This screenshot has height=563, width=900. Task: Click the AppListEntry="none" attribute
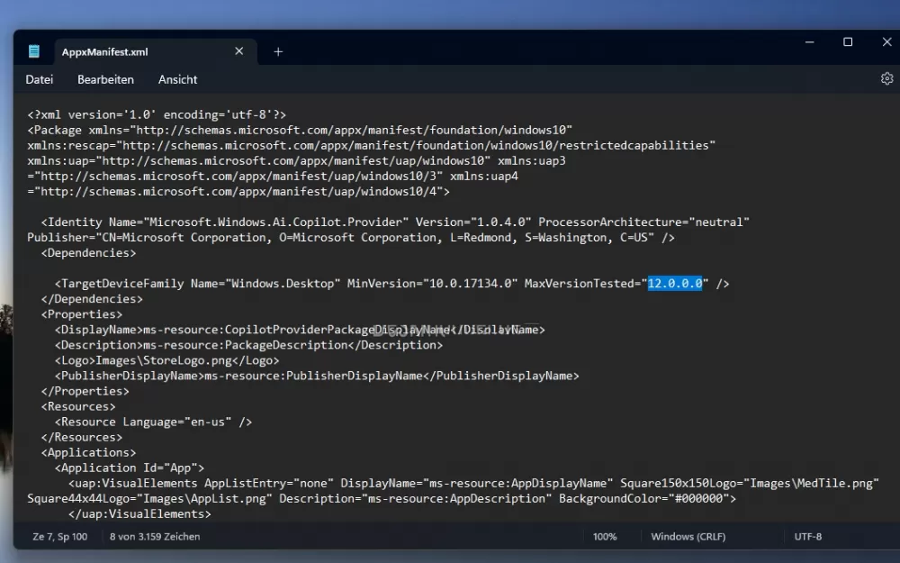(x=269, y=483)
